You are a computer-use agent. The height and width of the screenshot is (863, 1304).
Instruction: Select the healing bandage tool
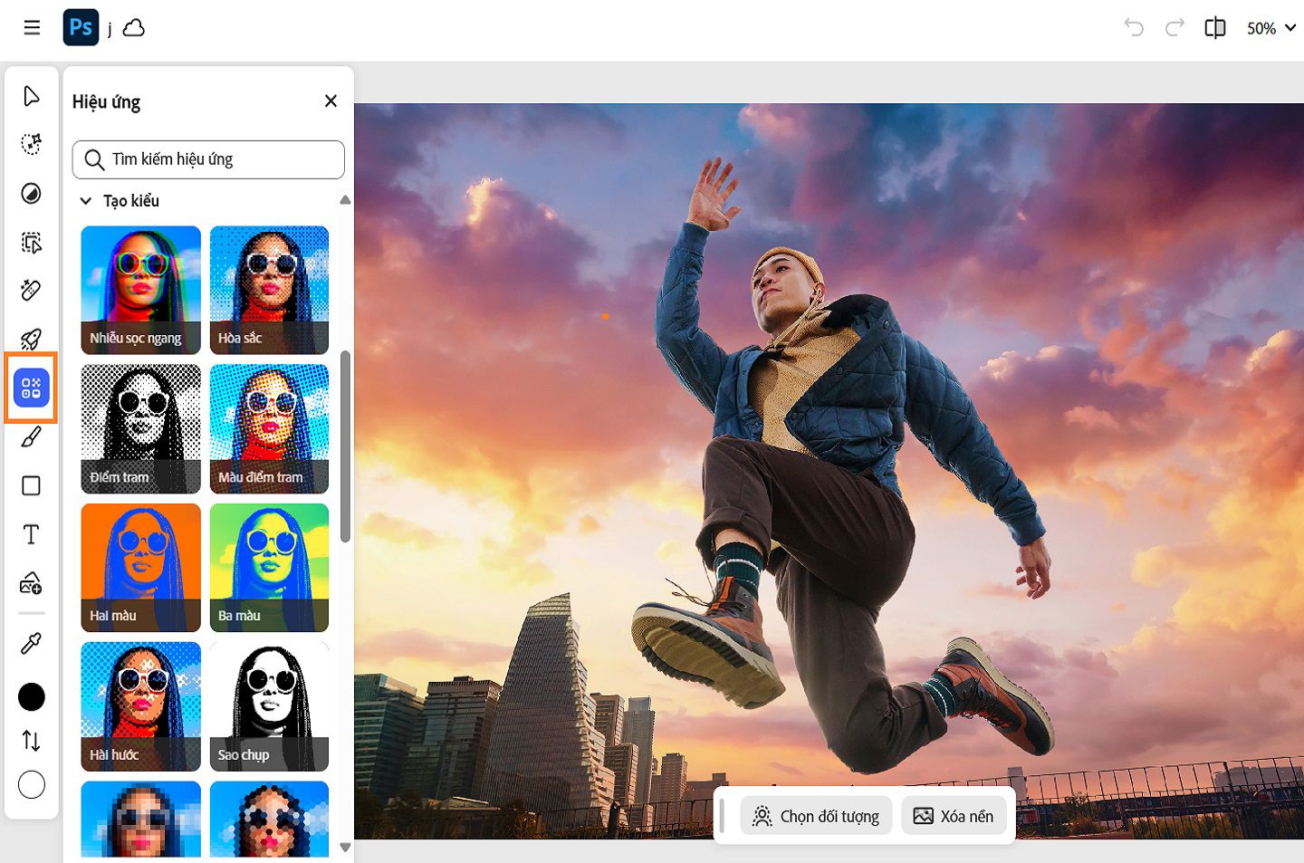(32, 291)
